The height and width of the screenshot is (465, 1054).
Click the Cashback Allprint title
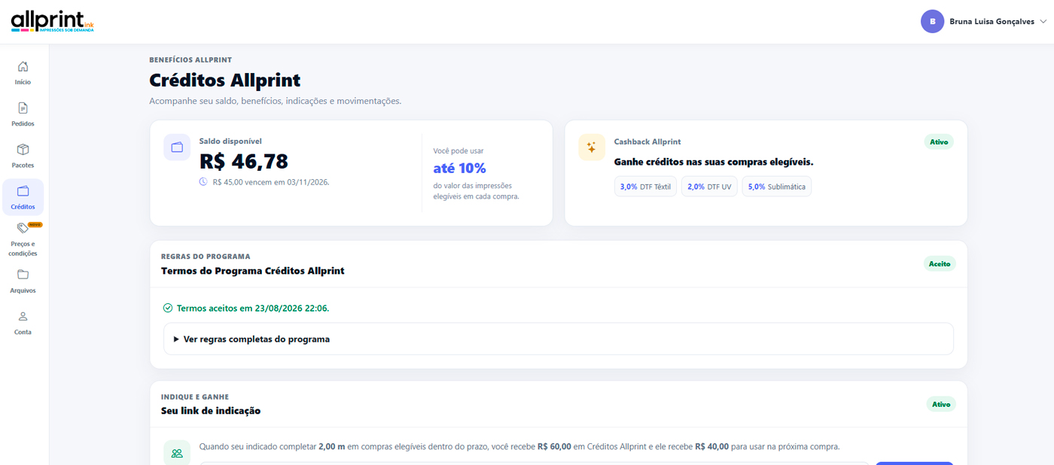pyautogui.click(x=647, y=141)
